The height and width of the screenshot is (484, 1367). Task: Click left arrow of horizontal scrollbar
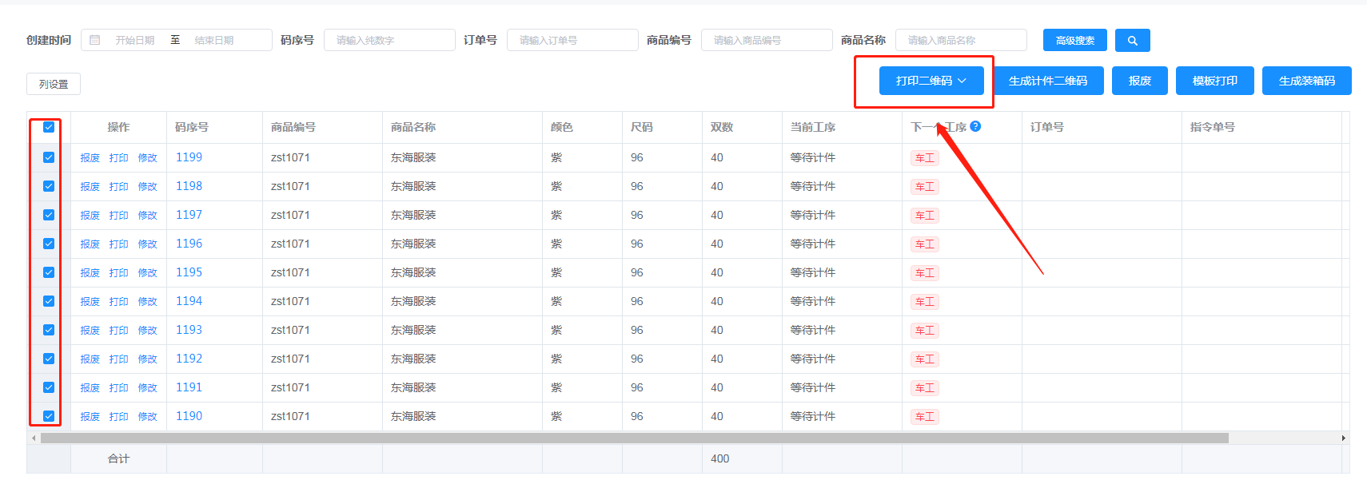tap(33, 438)
